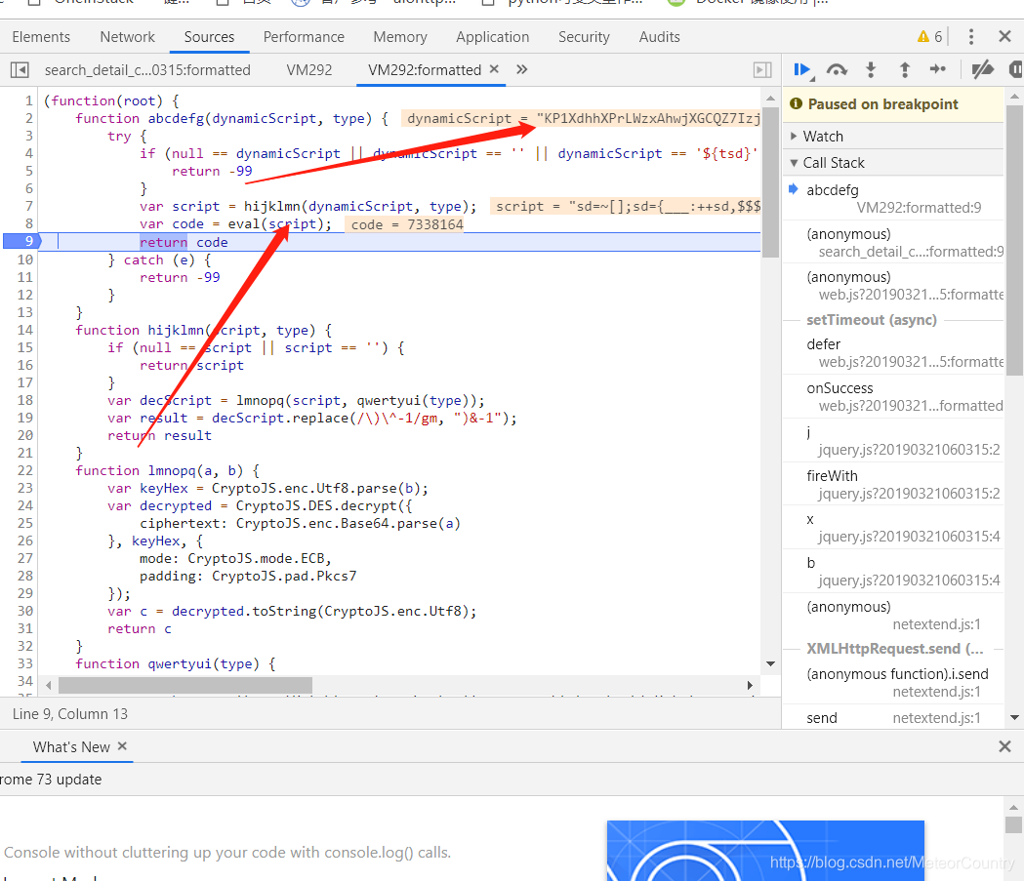Switch to the Memory tab
This screenshot has height=881, width=1024.
400,37
